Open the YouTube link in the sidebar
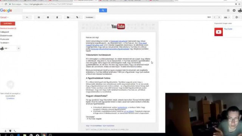Image resolution: width=242 pixels, height=136 pixels. 228,29
